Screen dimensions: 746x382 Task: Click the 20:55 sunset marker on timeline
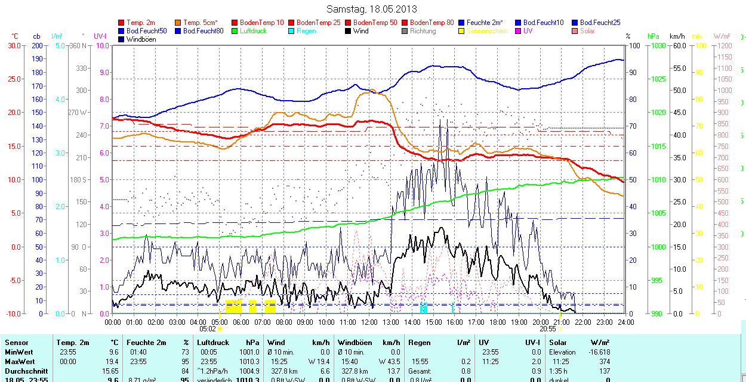click(548, 328)
